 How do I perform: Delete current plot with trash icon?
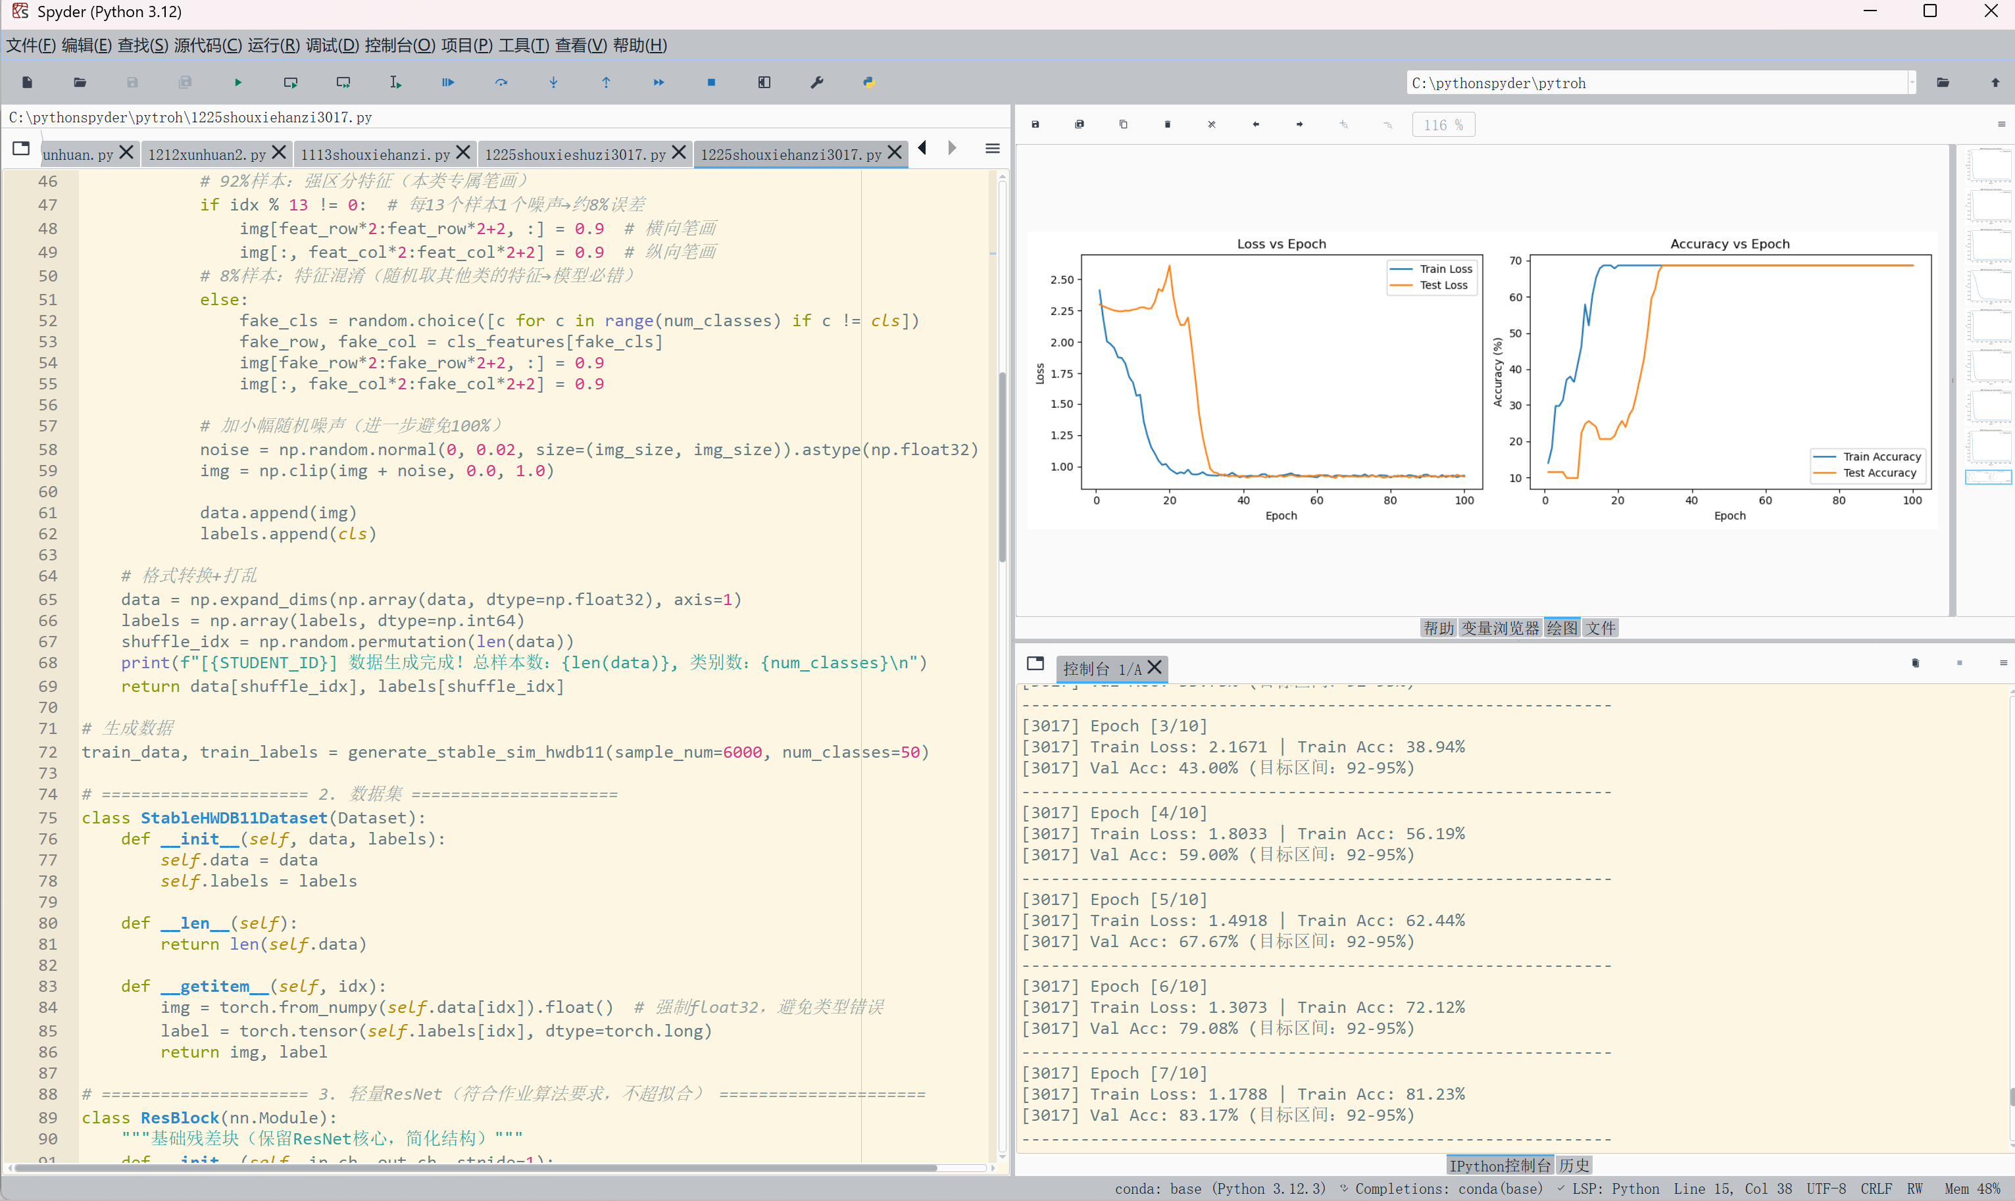pyautogui.click(x=1167, y=124)
